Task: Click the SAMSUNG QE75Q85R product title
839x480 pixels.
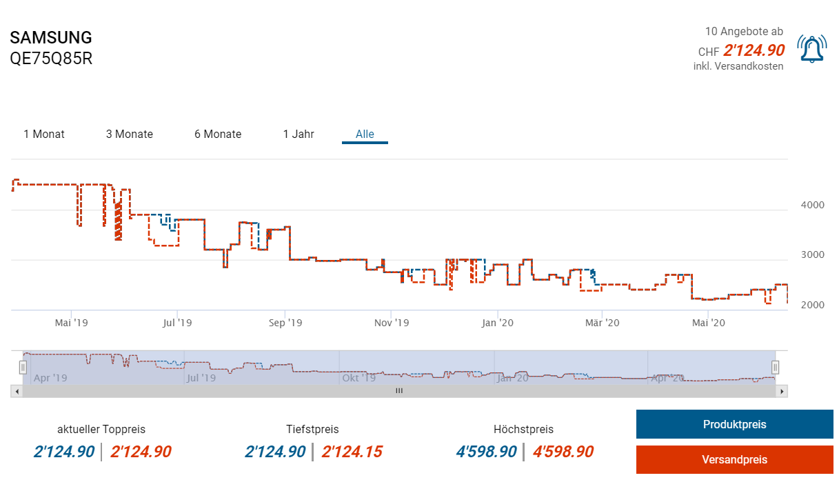Action: click(x=51, y=48)
